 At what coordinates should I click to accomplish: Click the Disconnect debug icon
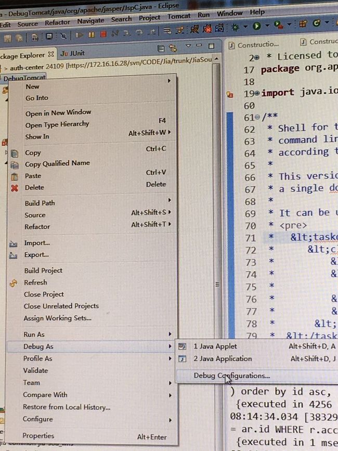point(115,34)
